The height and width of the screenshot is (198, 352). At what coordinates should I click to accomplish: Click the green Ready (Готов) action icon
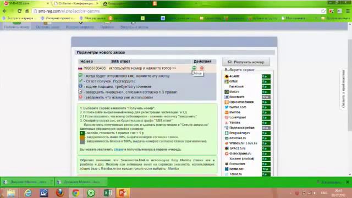tap(194, 68)
